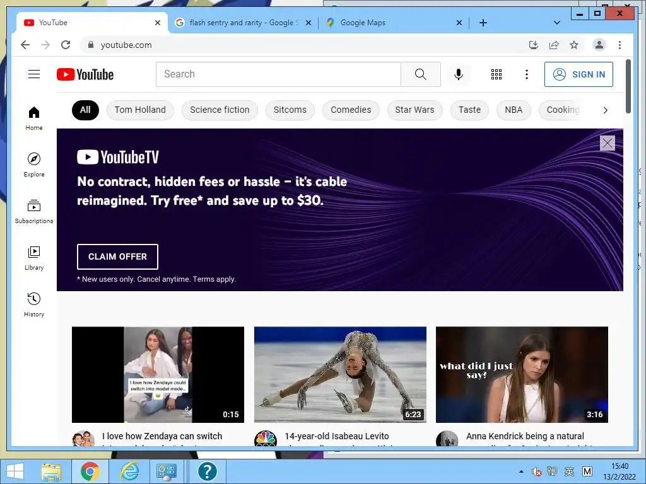Close the flash sentry Google tab

[x=308, y=23]
